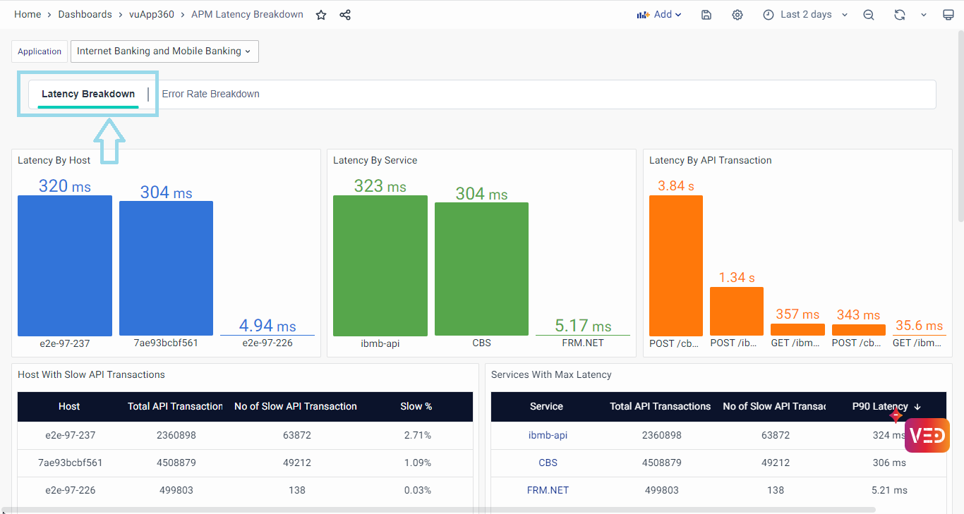
Task: Expand the Last 2 days time picker
Action: (x=805, y=15)
